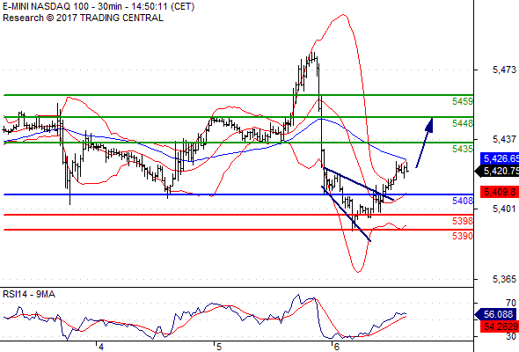Click the RSI14 - 9MA indicator title
The image size is (519, 352).
point(29,295)
